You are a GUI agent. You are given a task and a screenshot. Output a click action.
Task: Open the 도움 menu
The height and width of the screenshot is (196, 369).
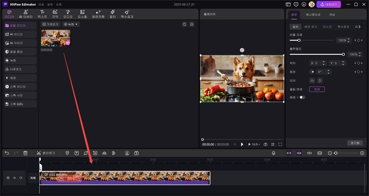pyautogui.click(x=59, y=5)
